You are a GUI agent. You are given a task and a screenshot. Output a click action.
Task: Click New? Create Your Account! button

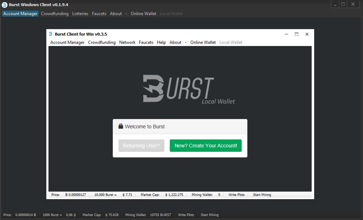tap(206, 146)
